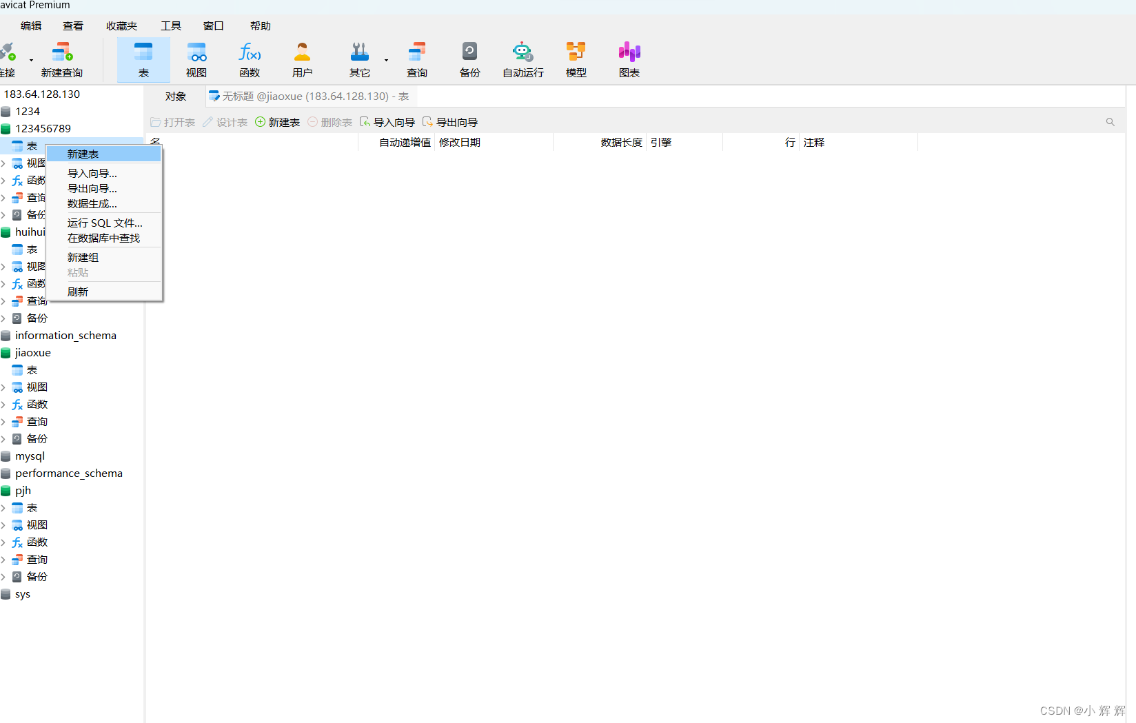Click the 查询 icon under pjh
The height and width of the screenshot is (723, 1136).
click(17, 560)
